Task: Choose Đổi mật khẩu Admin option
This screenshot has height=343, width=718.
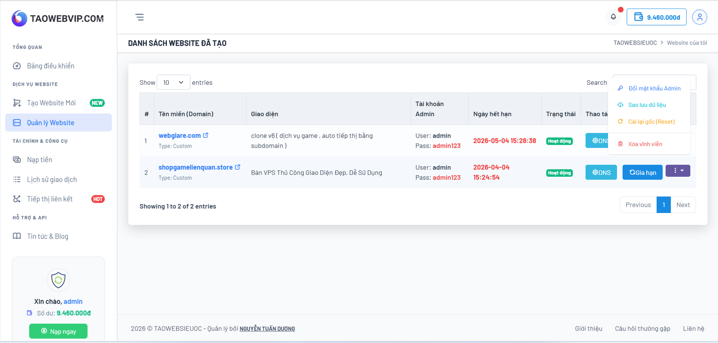Action: coord(654,88)
